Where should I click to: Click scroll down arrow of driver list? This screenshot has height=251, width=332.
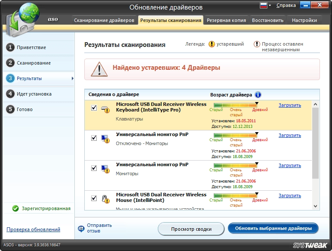point(315,206)
